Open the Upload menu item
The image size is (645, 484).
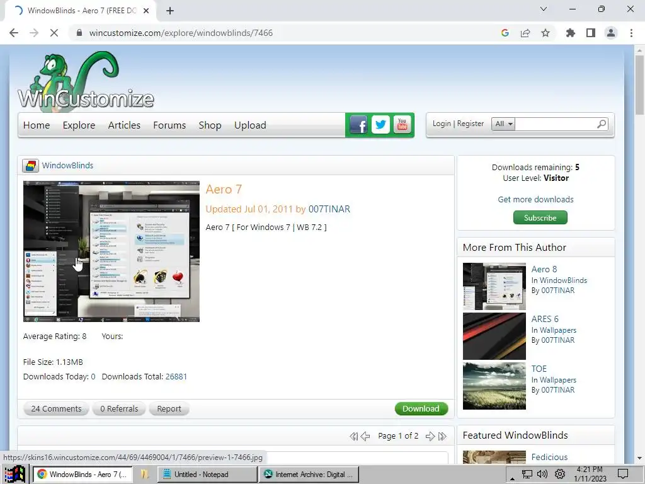click(x=250, y=125)
